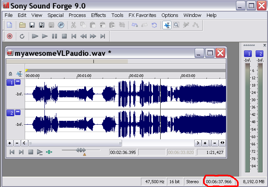
Task: Click the overview bar above waveform
Action: pyautogui.click(x=116, y=61)
